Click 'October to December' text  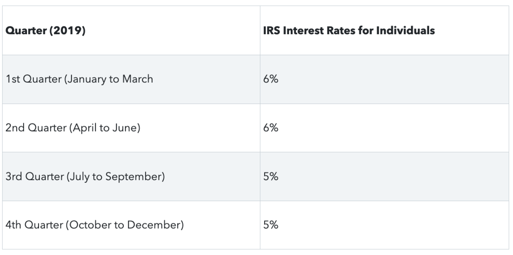pos(124,224)
